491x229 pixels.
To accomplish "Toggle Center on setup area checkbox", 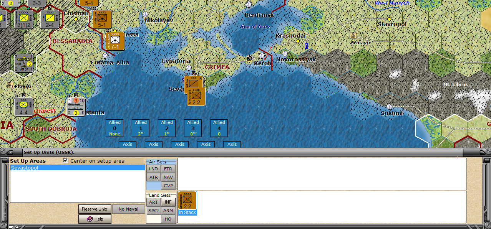I will [66, 161].
